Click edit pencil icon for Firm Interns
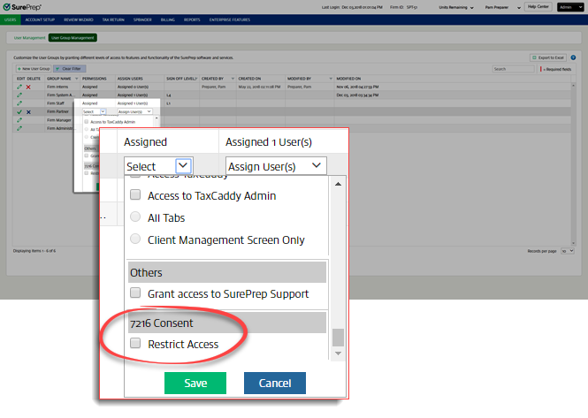588x418 pixels. coord(19,87)
